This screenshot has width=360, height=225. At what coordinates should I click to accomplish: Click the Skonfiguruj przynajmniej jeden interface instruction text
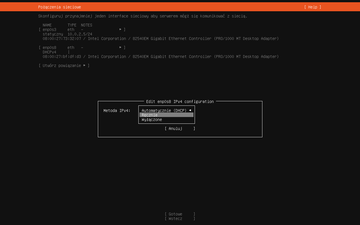click(143, 16)
